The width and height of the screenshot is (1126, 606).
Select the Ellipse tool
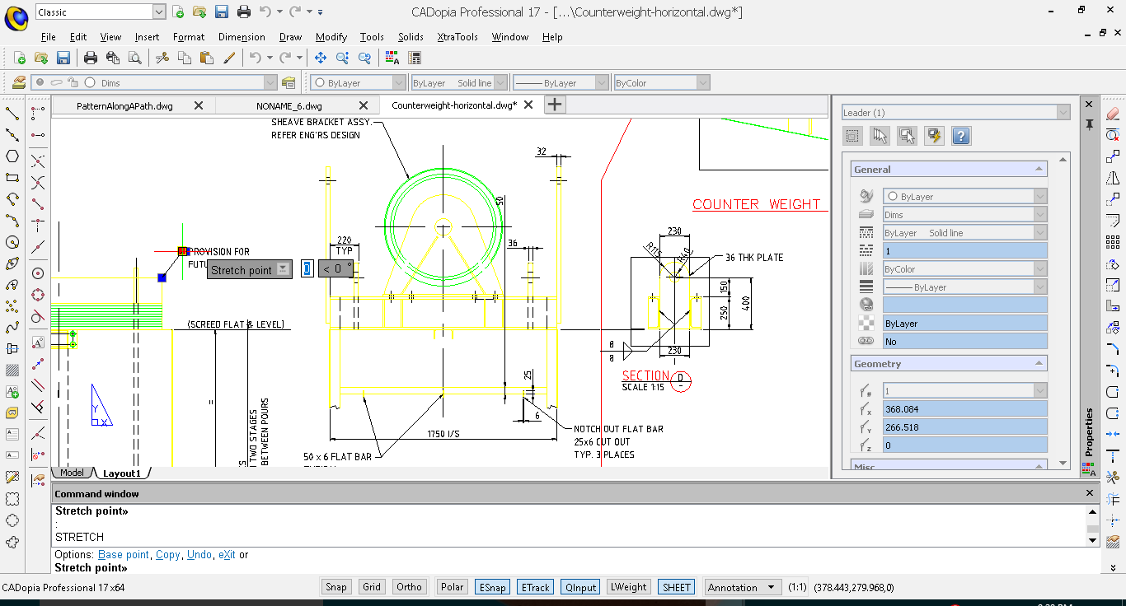[x=12, y=263]
